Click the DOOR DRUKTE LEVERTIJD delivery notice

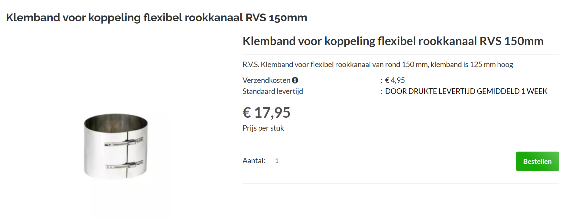coord(466,91)
